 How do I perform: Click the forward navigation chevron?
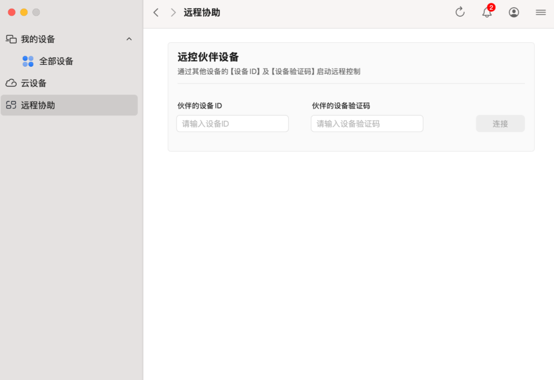(x=172, y=12)
